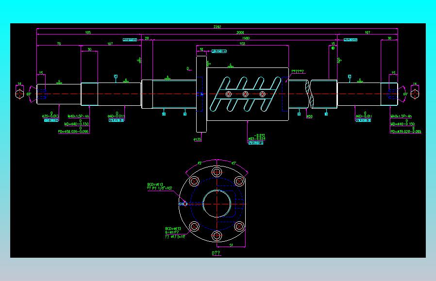Click the 185 dimension at top left

[88, 33]
